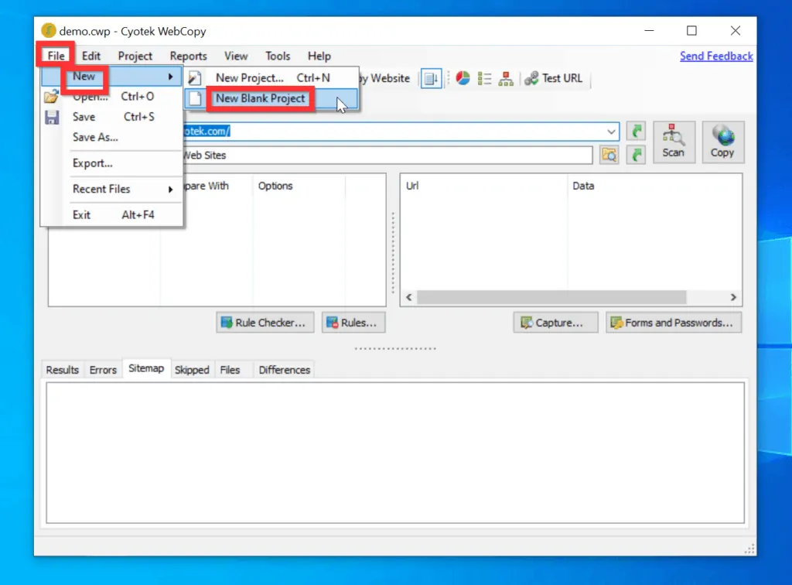Open the Reports menu
792x585 pixels.
point(188,56)
